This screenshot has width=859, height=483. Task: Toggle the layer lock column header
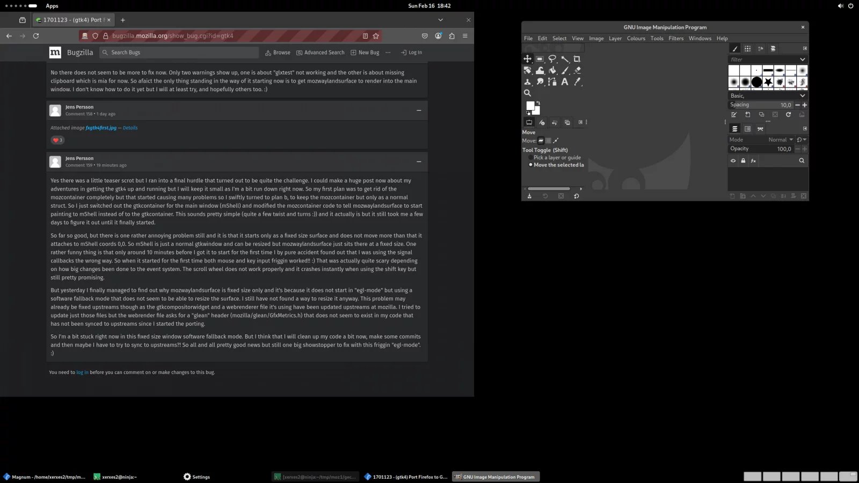pyautogui.click(x=743, y=160)
